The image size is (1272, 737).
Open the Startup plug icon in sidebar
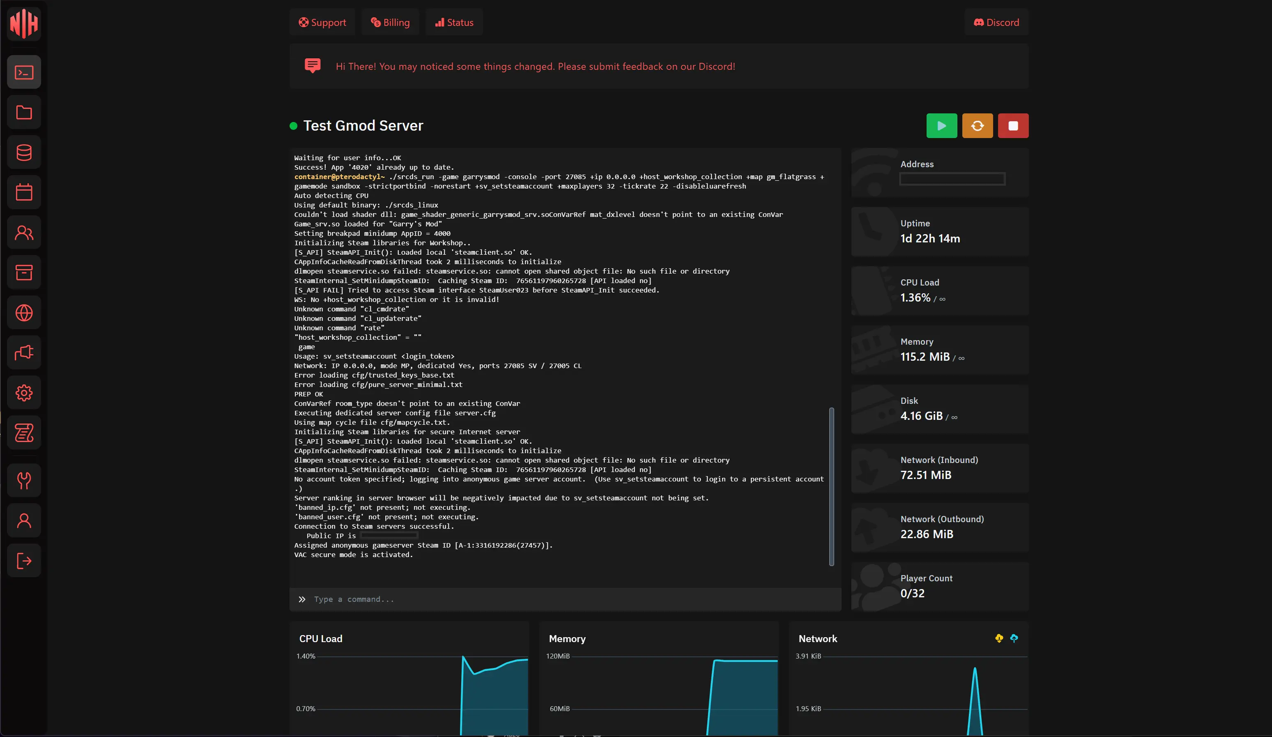pos(24,352)
